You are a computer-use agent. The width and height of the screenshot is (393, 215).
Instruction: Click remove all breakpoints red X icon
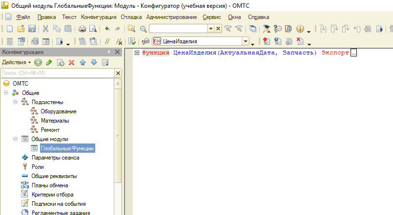(x=300, y=41)
